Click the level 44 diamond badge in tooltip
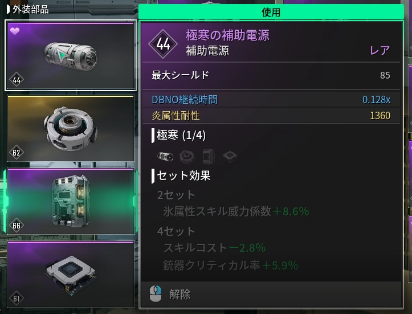 coord(163,44)
